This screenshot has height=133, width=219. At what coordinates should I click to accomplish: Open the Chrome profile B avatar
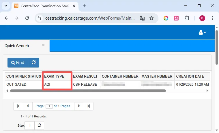click(x=202, y=18)
